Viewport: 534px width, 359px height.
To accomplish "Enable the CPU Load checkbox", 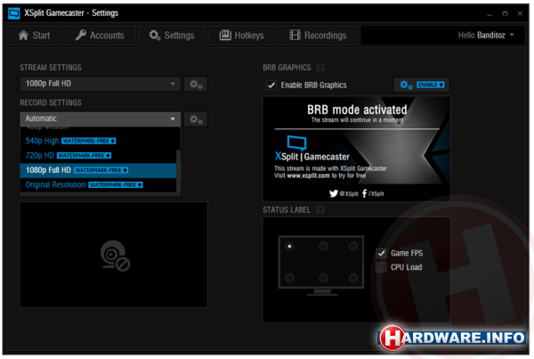I will point(381,267).
